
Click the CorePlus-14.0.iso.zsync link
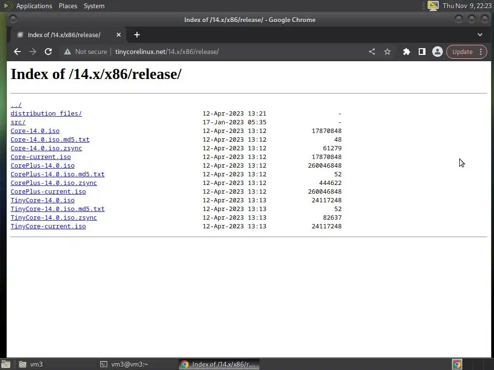click(54, 183)
